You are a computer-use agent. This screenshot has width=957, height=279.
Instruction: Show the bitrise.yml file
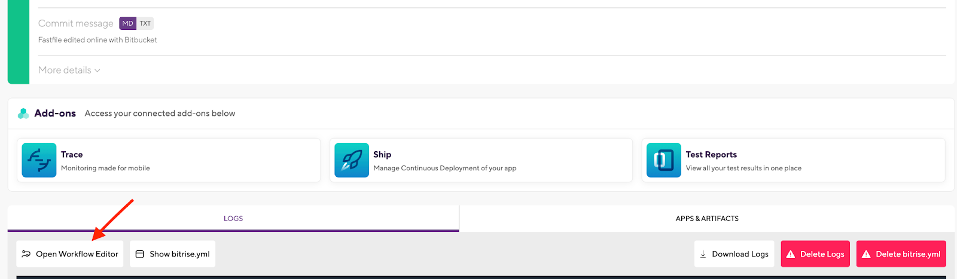172,254
